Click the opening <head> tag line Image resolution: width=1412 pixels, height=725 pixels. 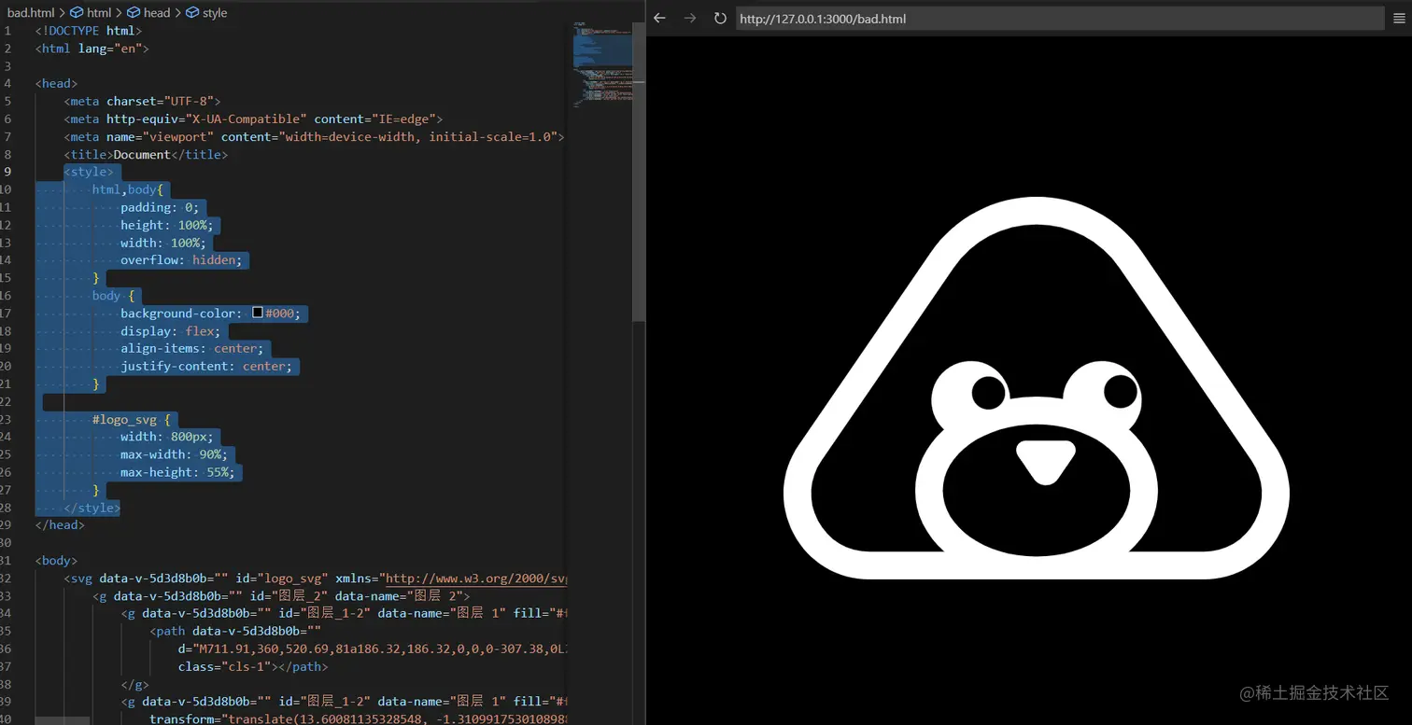(x=57, y=84)
